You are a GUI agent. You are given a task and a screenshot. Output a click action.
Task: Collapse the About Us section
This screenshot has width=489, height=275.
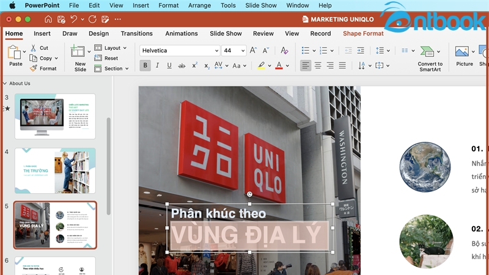point(5,83)
